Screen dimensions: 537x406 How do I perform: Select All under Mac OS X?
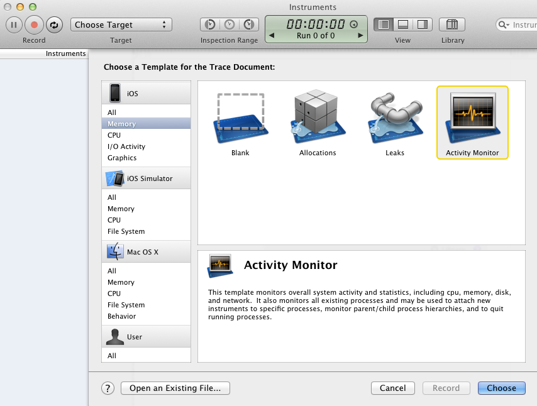pos(147,271)
